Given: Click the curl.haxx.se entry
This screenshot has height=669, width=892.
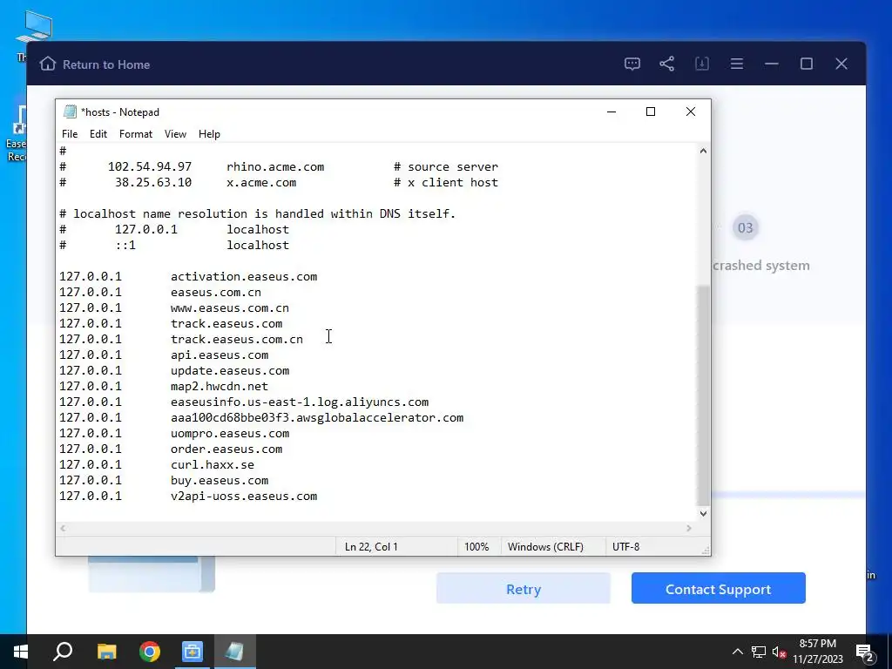Looking at the screenshot, I should (213, 465).
